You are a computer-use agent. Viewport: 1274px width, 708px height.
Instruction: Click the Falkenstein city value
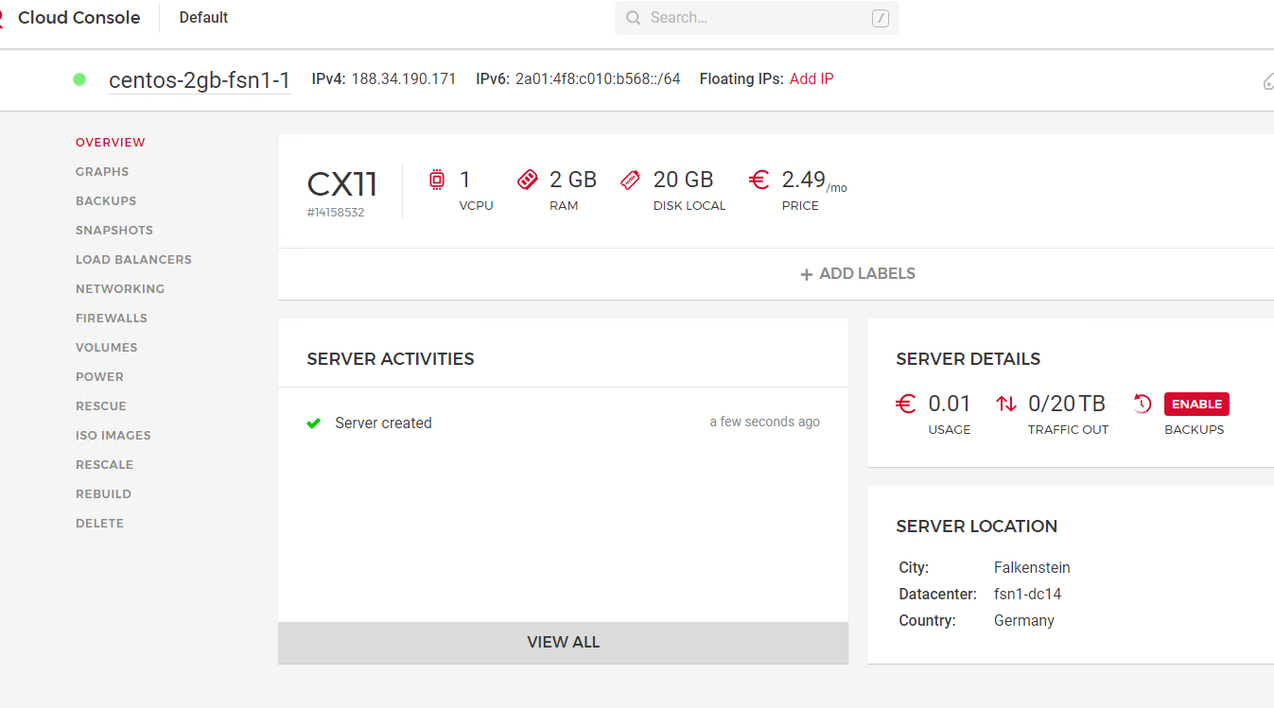[1032, 568]
